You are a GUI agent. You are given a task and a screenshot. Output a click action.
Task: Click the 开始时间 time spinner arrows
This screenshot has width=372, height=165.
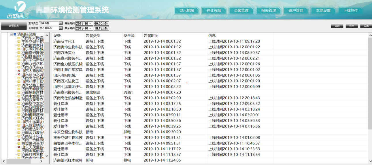106,23
